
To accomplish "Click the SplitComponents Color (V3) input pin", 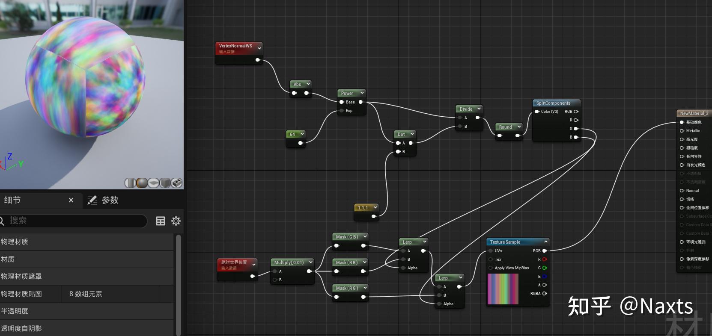I will [x=537, y=112].
